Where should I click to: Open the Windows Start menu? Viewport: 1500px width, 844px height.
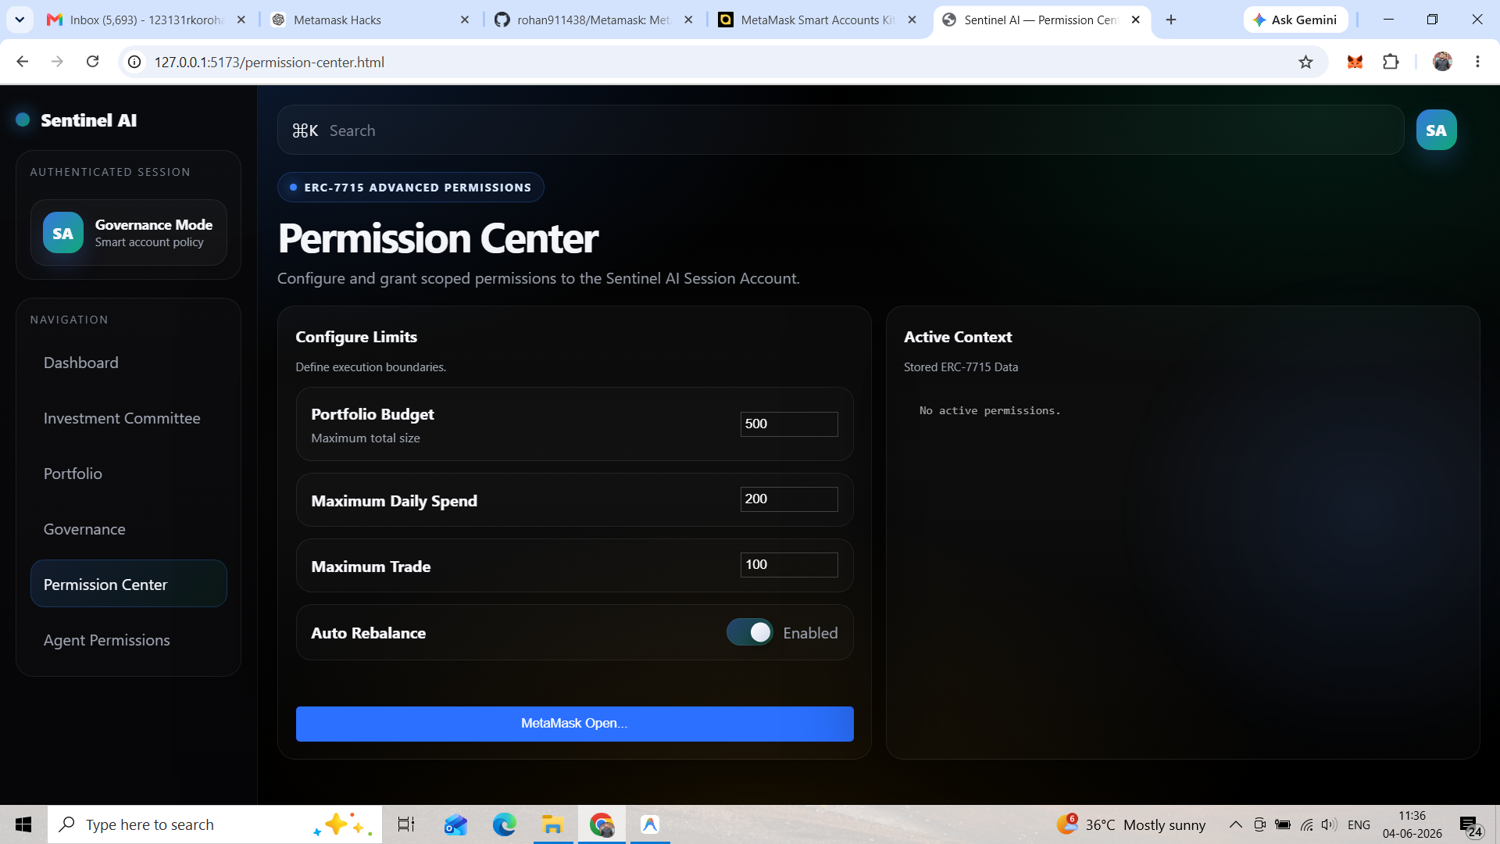[x=23, y=824]
